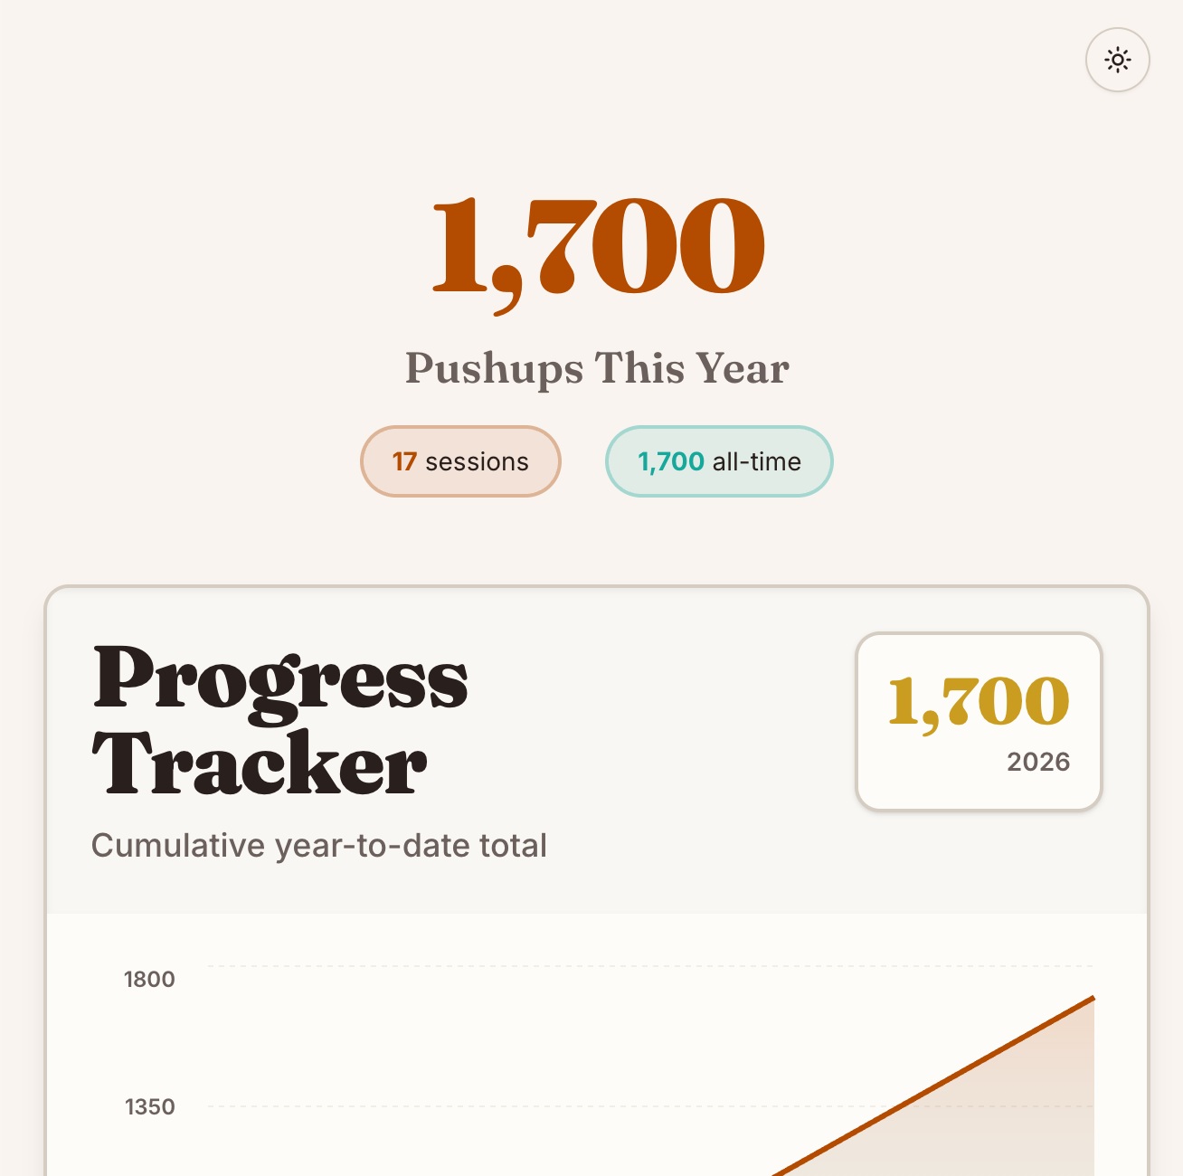Image resolution: width=1183 pixels, height=1176 pixels.
Task: Click the dashed 1800 gridline
Action: click(x=543, y=966)
